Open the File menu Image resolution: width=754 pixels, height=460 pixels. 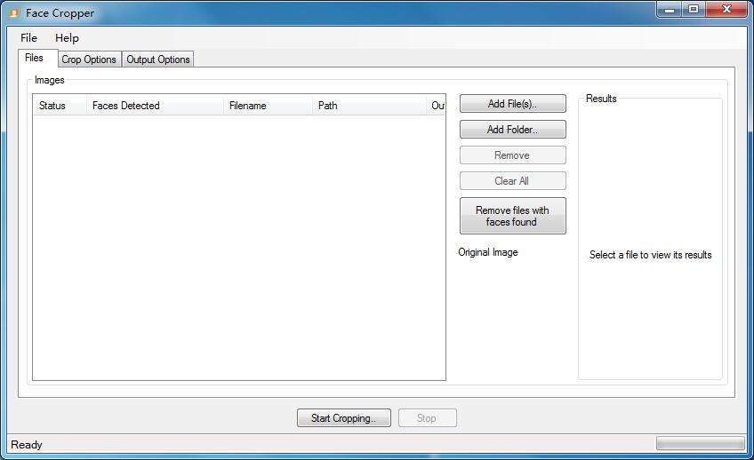(x=28, y=38)
